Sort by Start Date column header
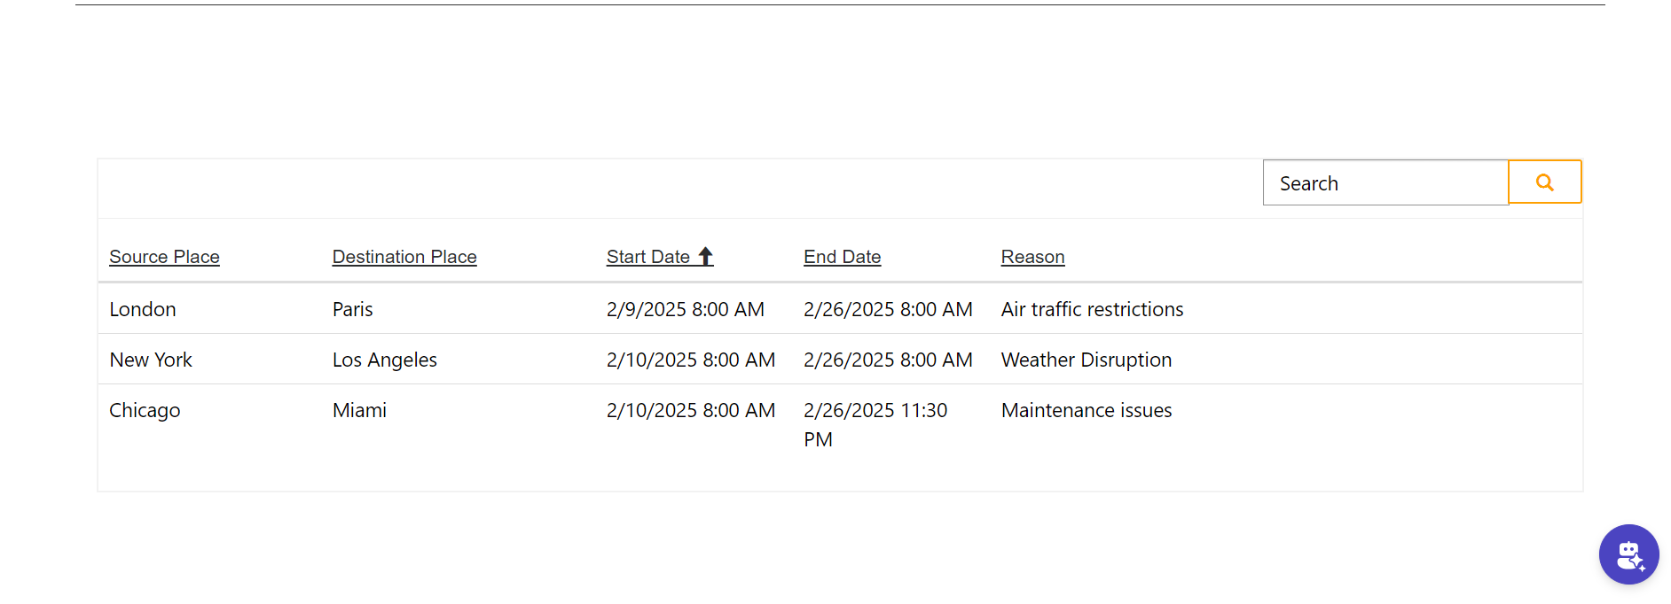1671x604 pixels. click(x=647, y=257)
